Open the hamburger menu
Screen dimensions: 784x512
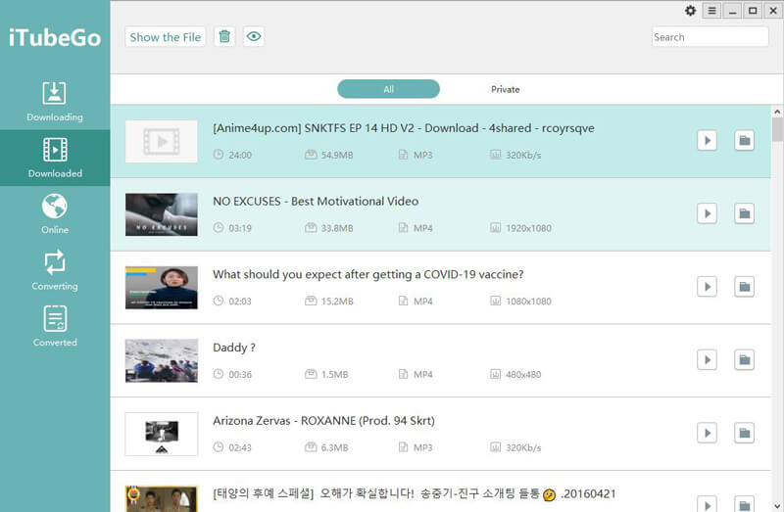click(x=712, y=11)
